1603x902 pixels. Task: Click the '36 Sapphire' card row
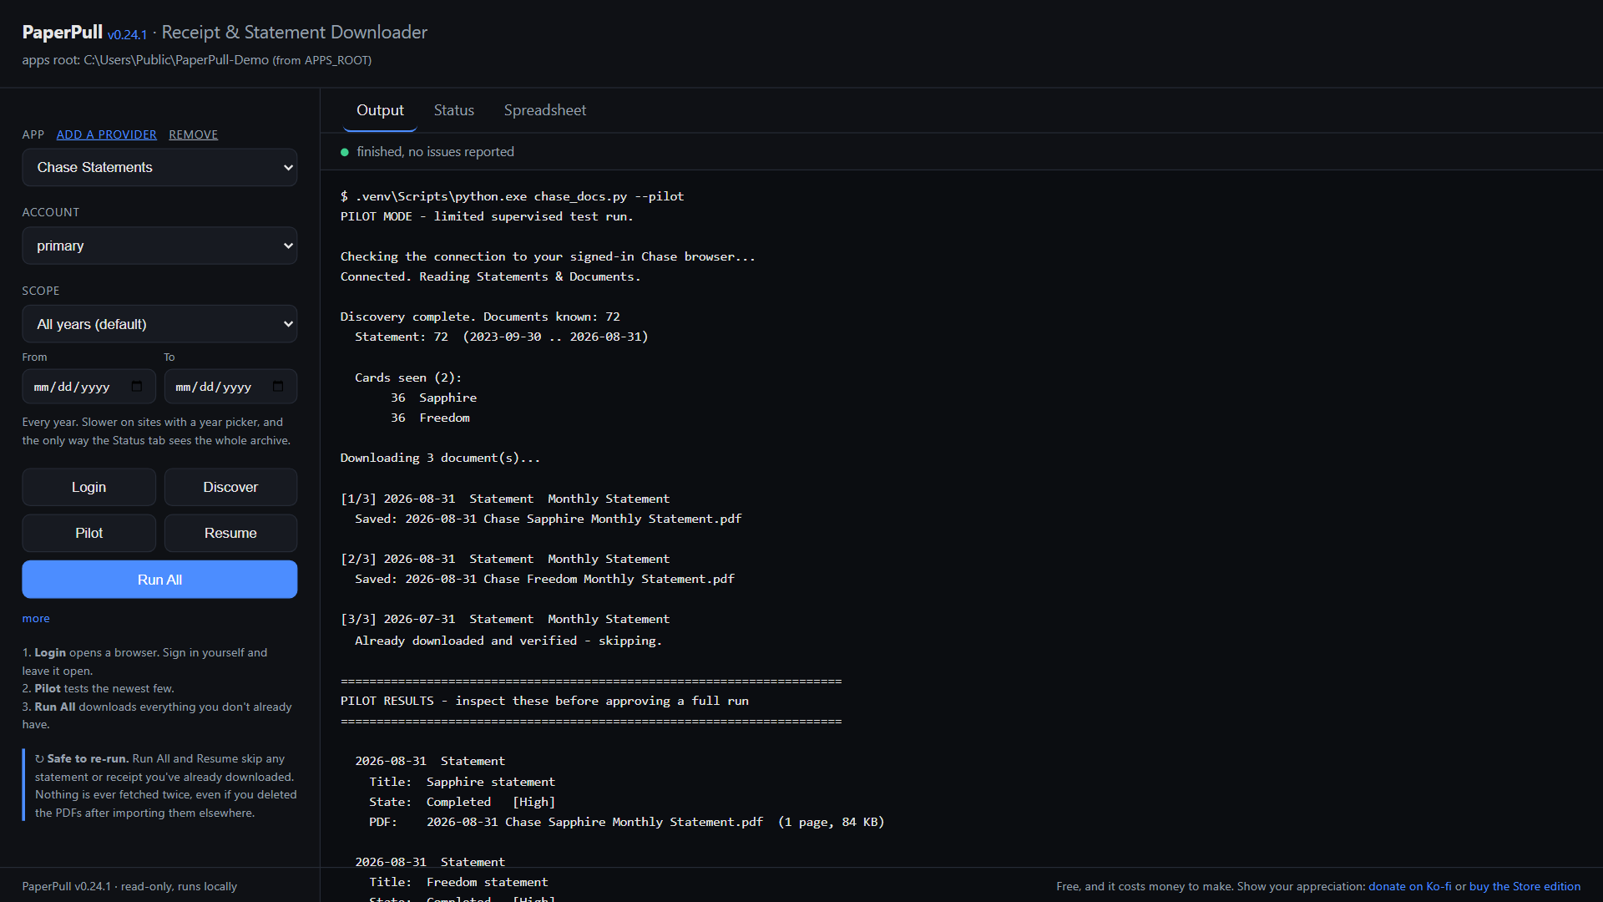(433, 398)
